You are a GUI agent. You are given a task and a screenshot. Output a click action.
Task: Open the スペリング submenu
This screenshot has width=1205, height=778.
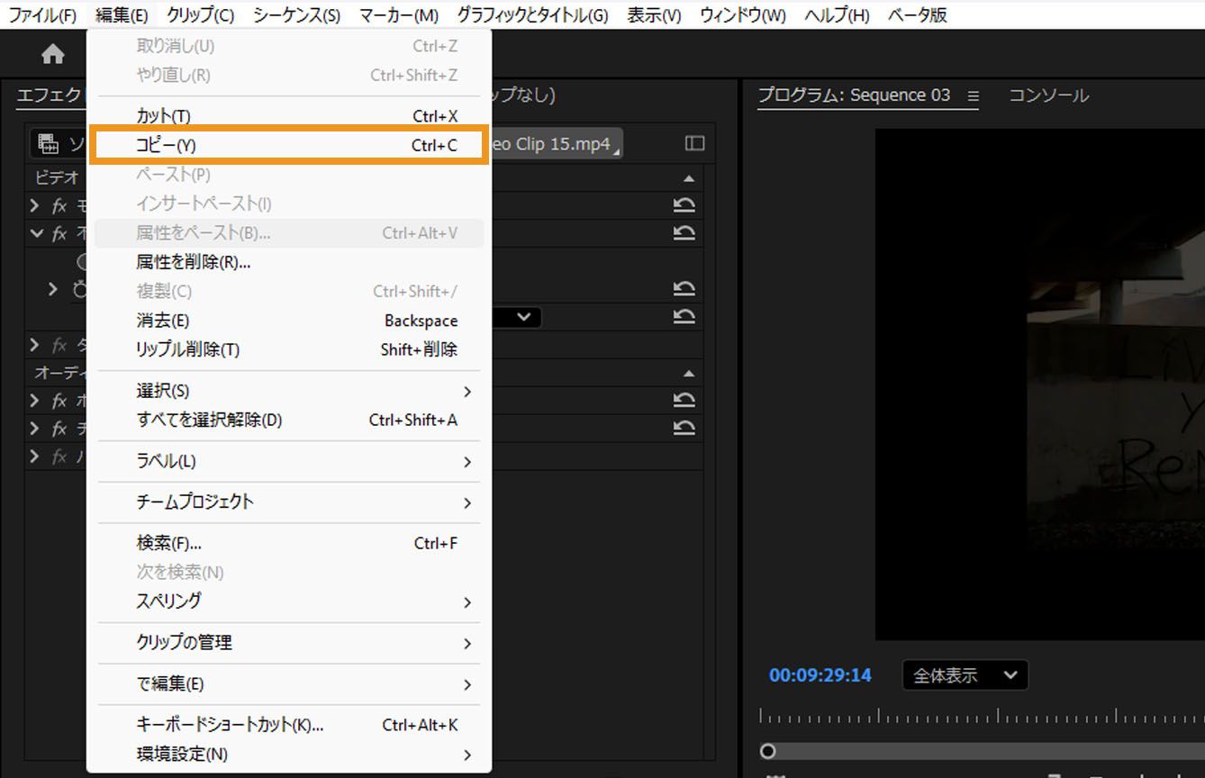pos(289,602)
